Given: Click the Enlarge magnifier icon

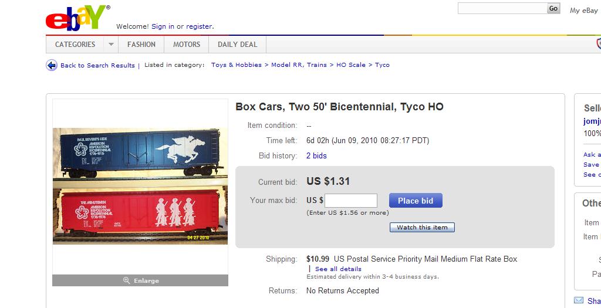Looking at the screenshot, I should click(126, 281).
